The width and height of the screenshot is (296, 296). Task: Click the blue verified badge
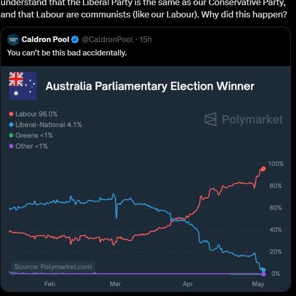click(x=75, y=40)
